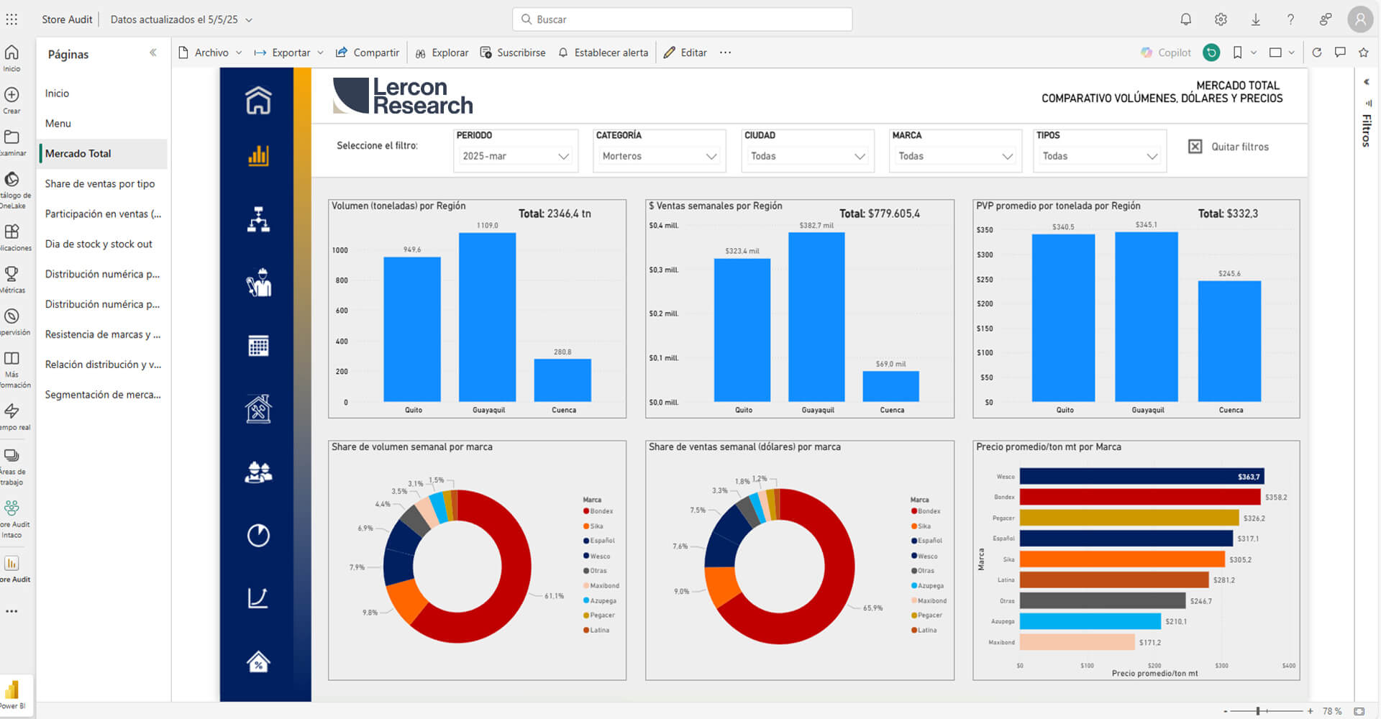Go to Share de ventas por tipo page

(x=100, y=184)
